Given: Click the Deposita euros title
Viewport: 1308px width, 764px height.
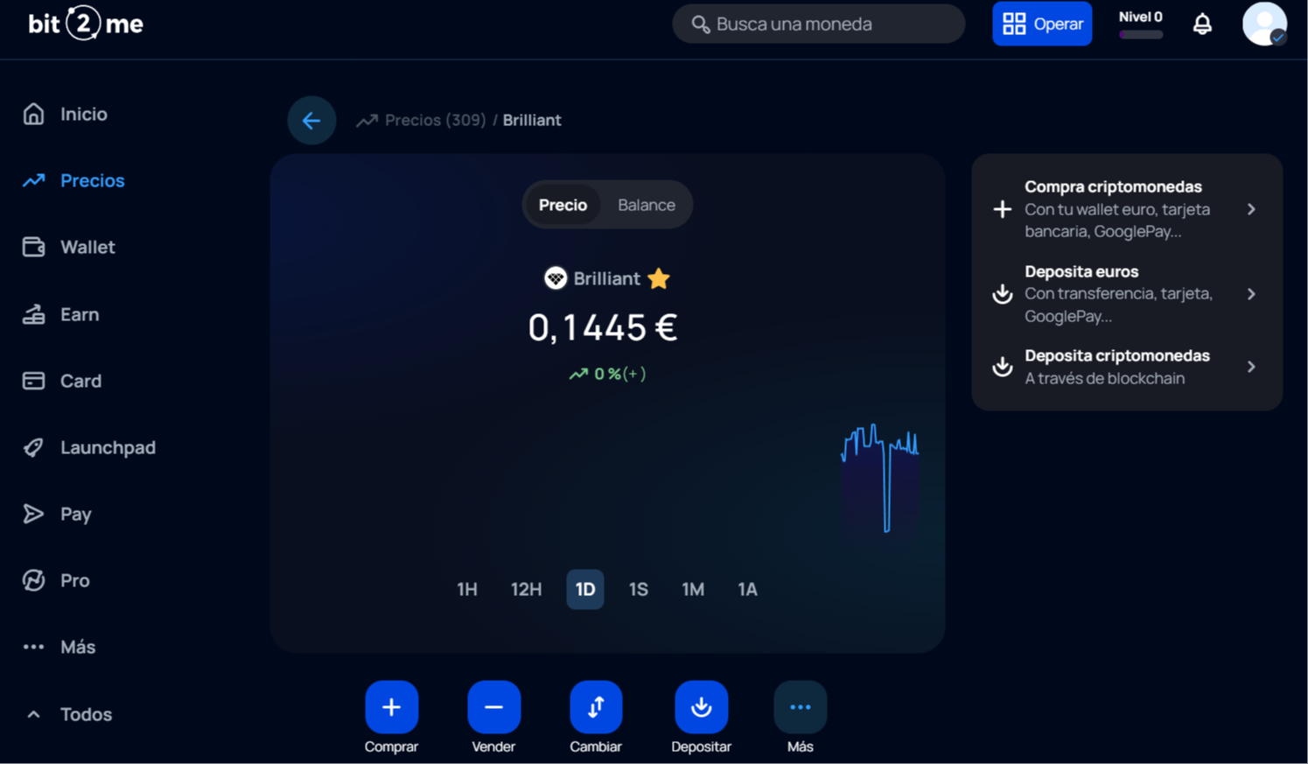Looking at the screenshot, I should (x=1081, y=271).
